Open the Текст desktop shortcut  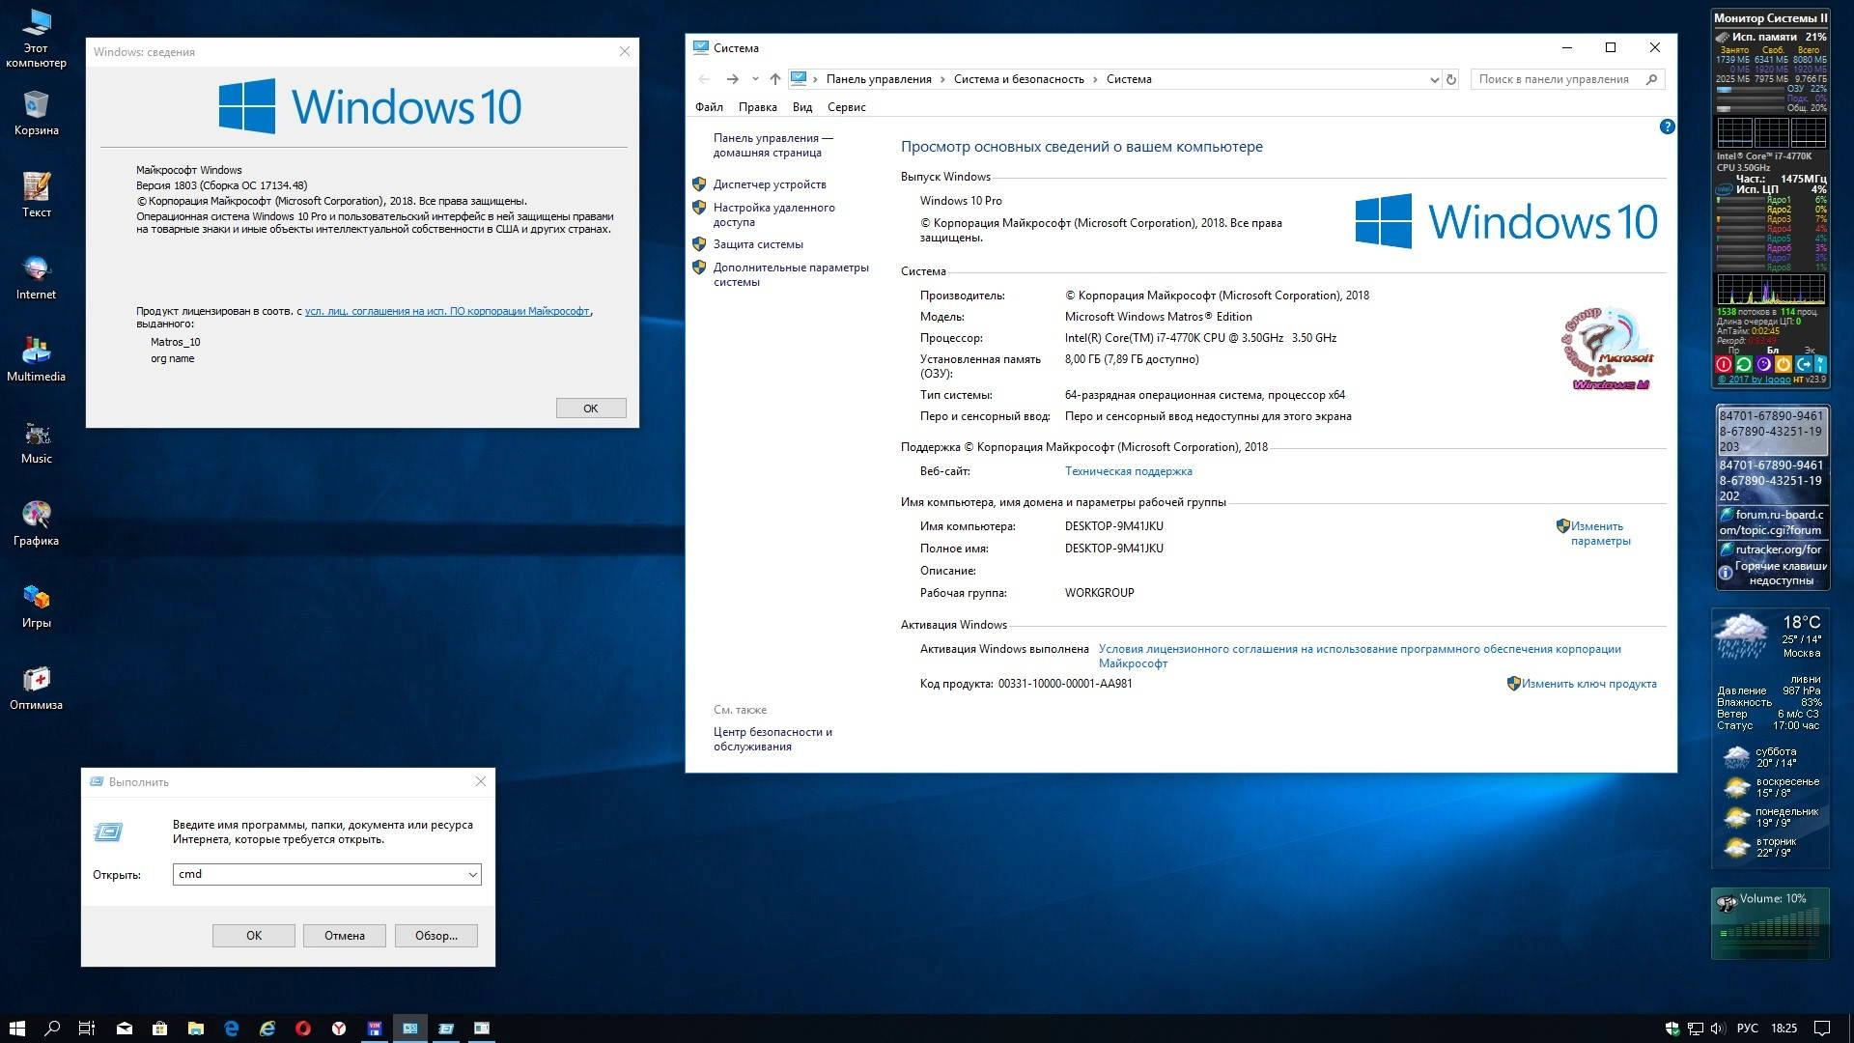(x=36, y=195)
